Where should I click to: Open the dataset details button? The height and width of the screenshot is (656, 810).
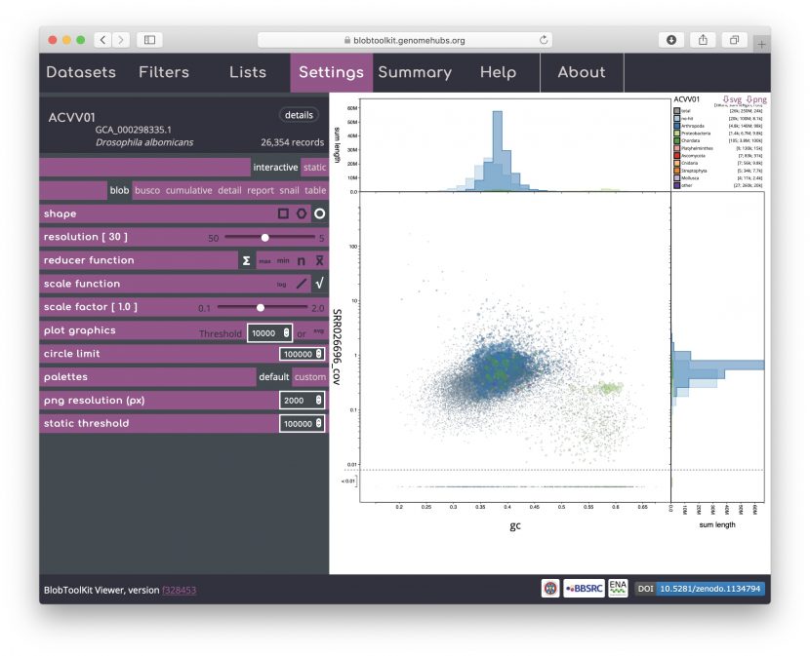point(299,115)
